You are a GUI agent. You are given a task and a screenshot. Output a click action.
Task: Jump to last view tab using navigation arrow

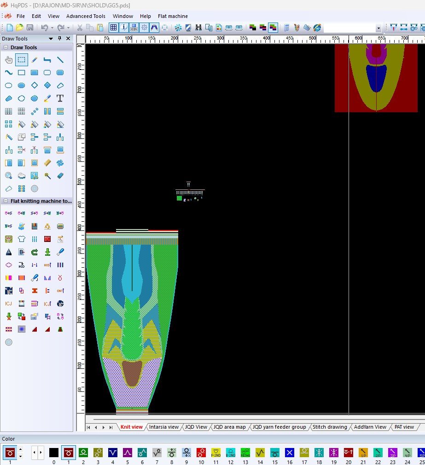(111, 427)
